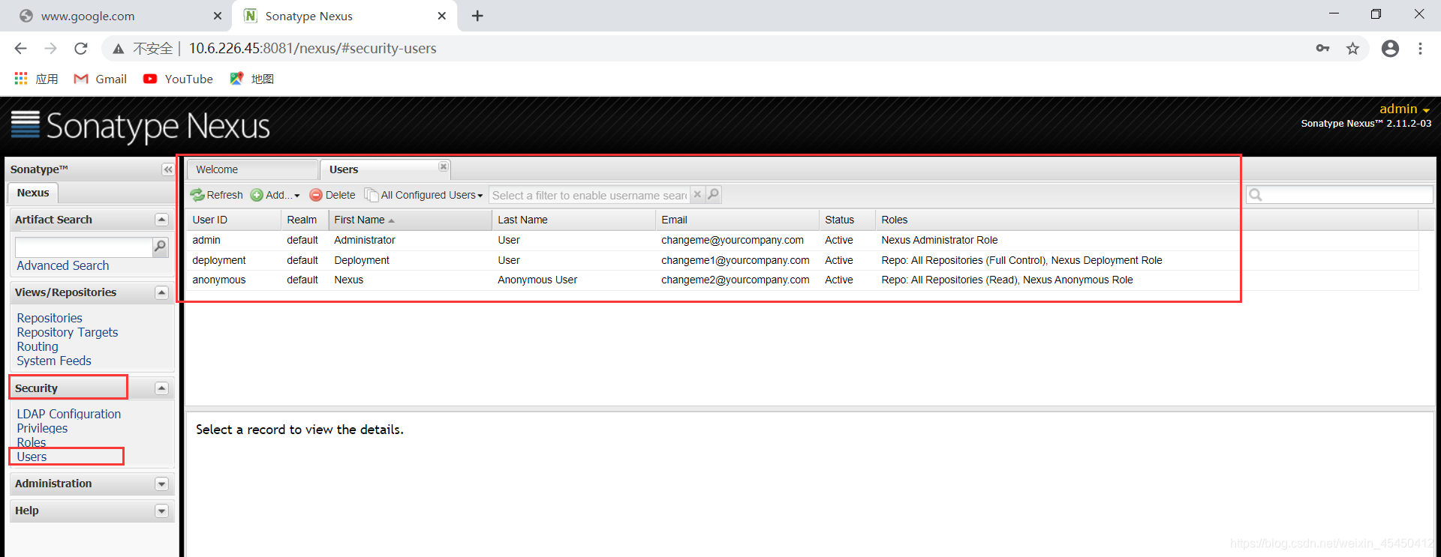The image size is (1441, 557).
Task: Open System Feeds link
Action: click(54, 361)
